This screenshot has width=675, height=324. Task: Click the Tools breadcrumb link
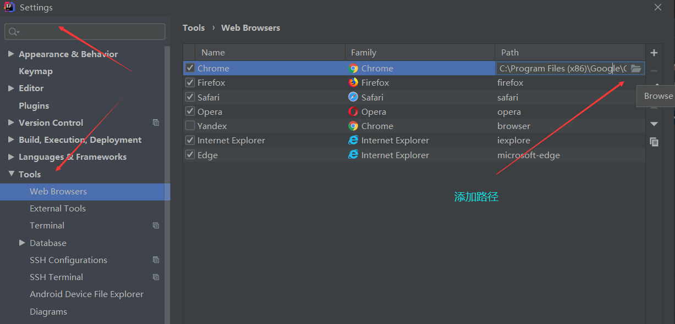point(194,28)
